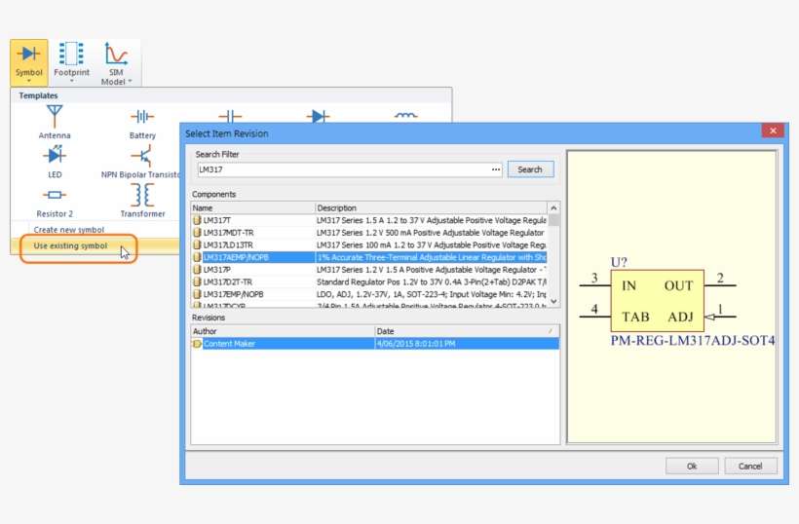Click Use existing symbol menu entry
799x524 pixels.
coord(70,245)
